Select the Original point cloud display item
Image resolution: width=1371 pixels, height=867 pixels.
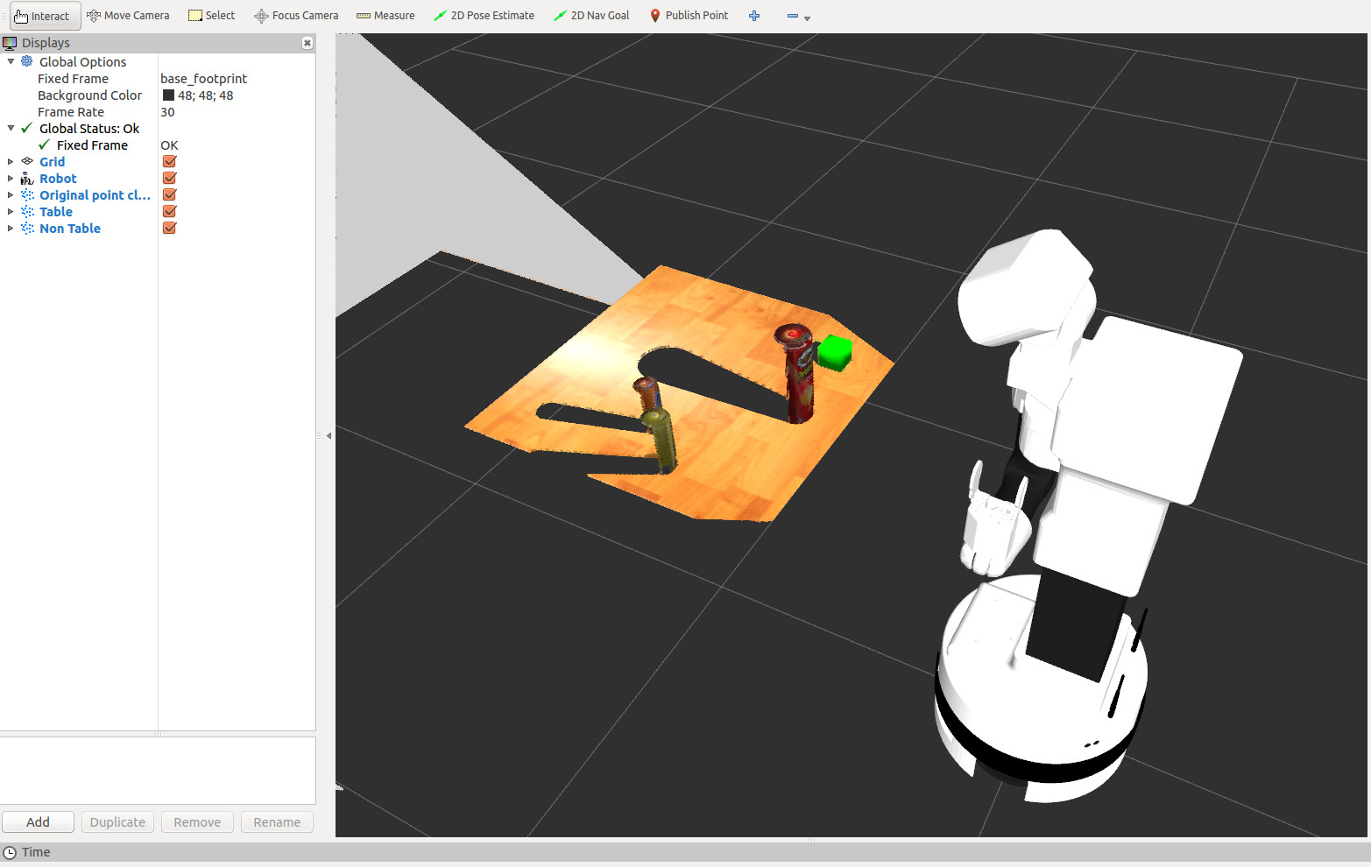coord(95,195)
